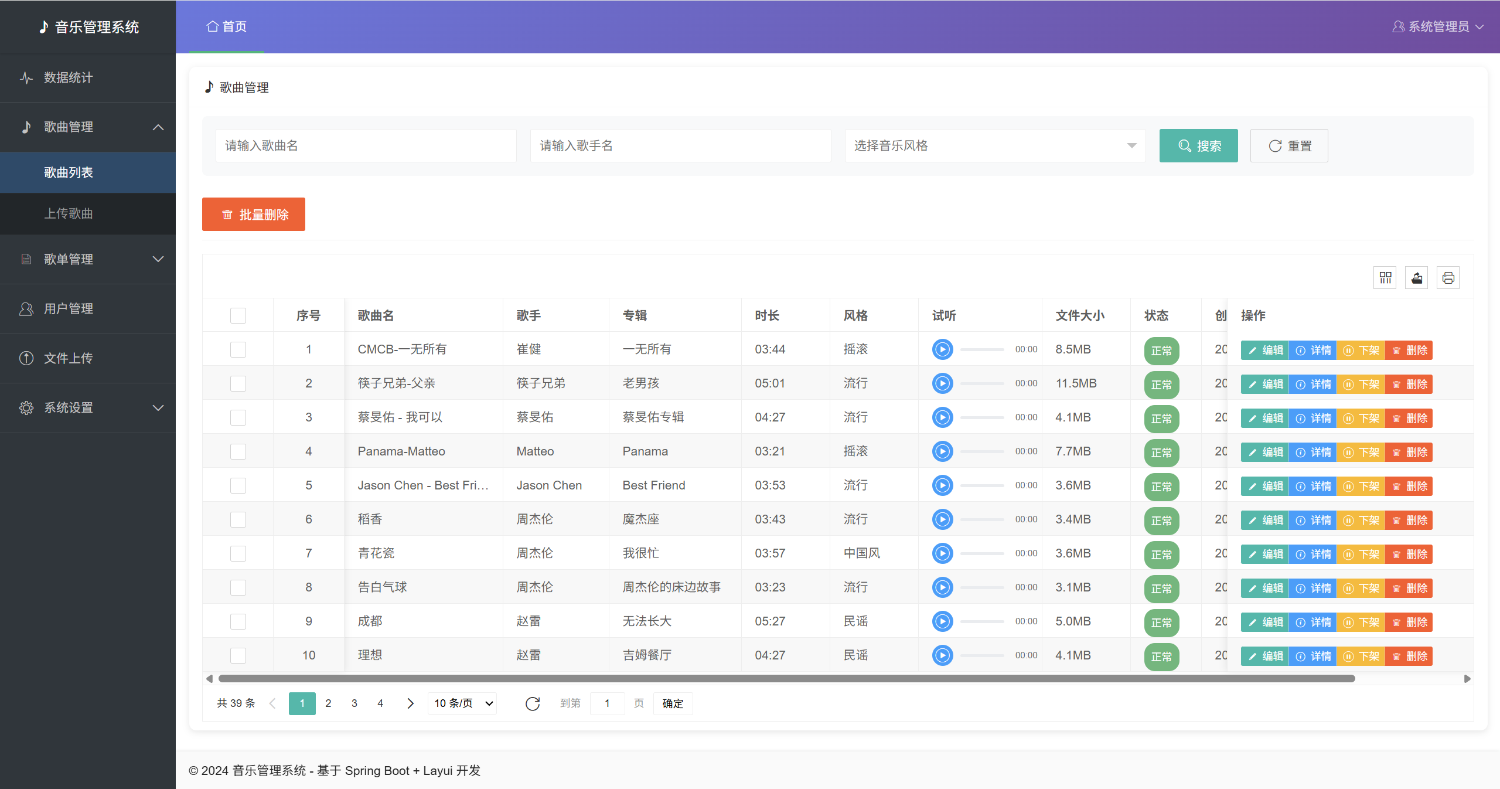Play preview for song 稻香

(x=942, y=519)
